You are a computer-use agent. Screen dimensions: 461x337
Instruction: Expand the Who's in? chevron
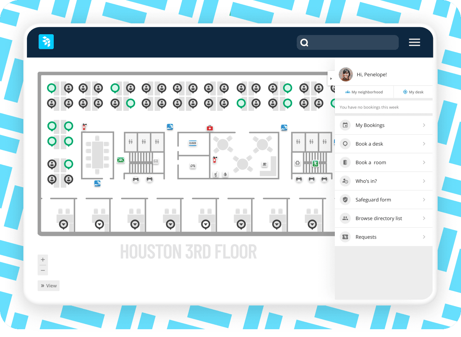click(x=425, y=181)
